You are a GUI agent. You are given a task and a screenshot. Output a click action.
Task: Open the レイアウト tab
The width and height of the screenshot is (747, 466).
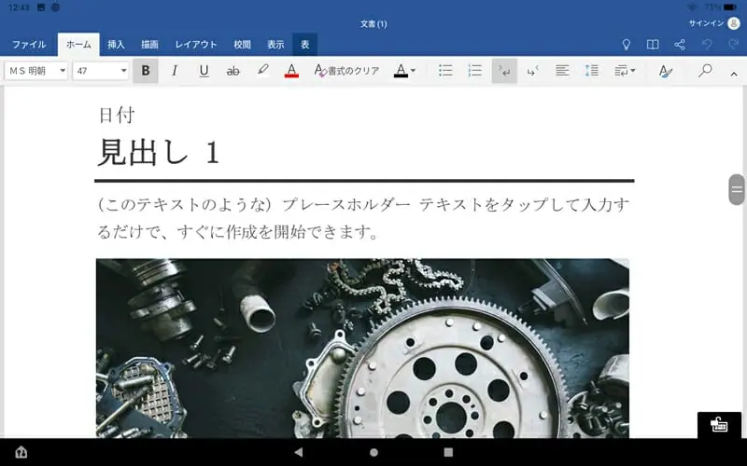point(196,44)
